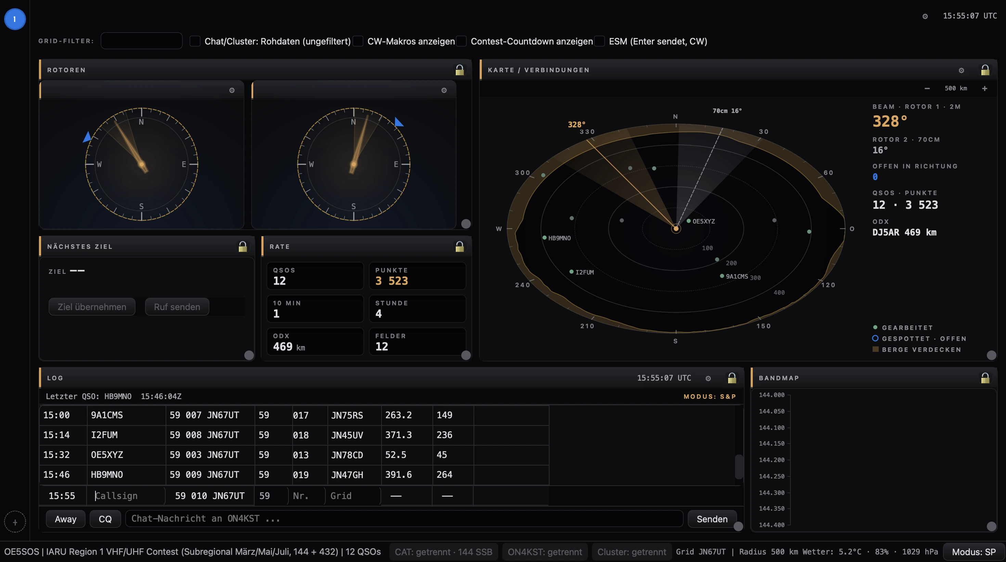
Task: Enable Contest-Countdown anzeigen checkbox
Action: point(461,41)
